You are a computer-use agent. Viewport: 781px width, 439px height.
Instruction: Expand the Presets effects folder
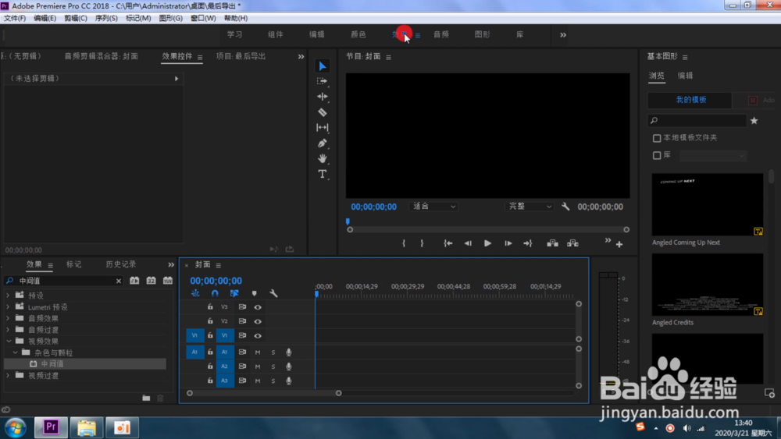point(8,296)
